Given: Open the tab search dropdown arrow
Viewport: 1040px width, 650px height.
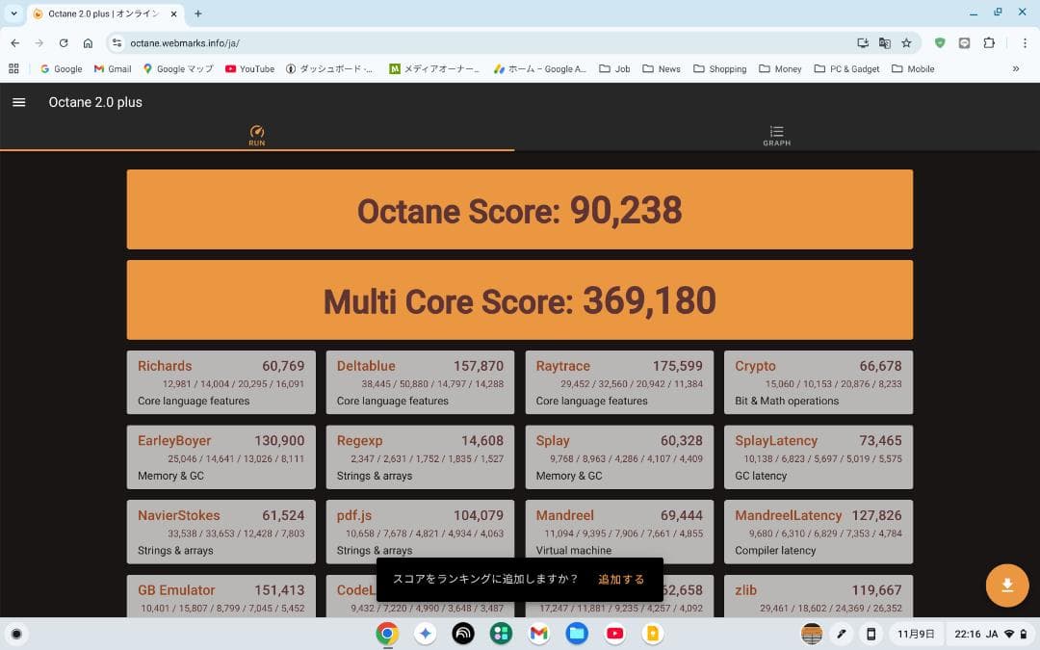Looking at the screenshot, I should (x=13, y=13).
